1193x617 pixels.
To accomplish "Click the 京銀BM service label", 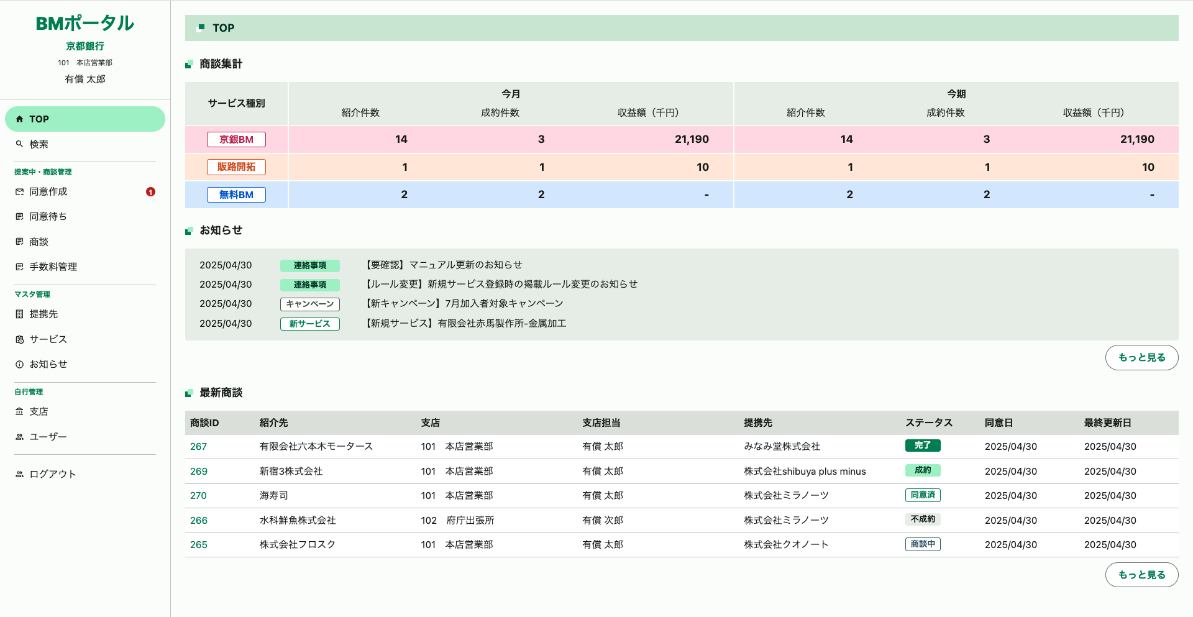I will click(236, 140).
